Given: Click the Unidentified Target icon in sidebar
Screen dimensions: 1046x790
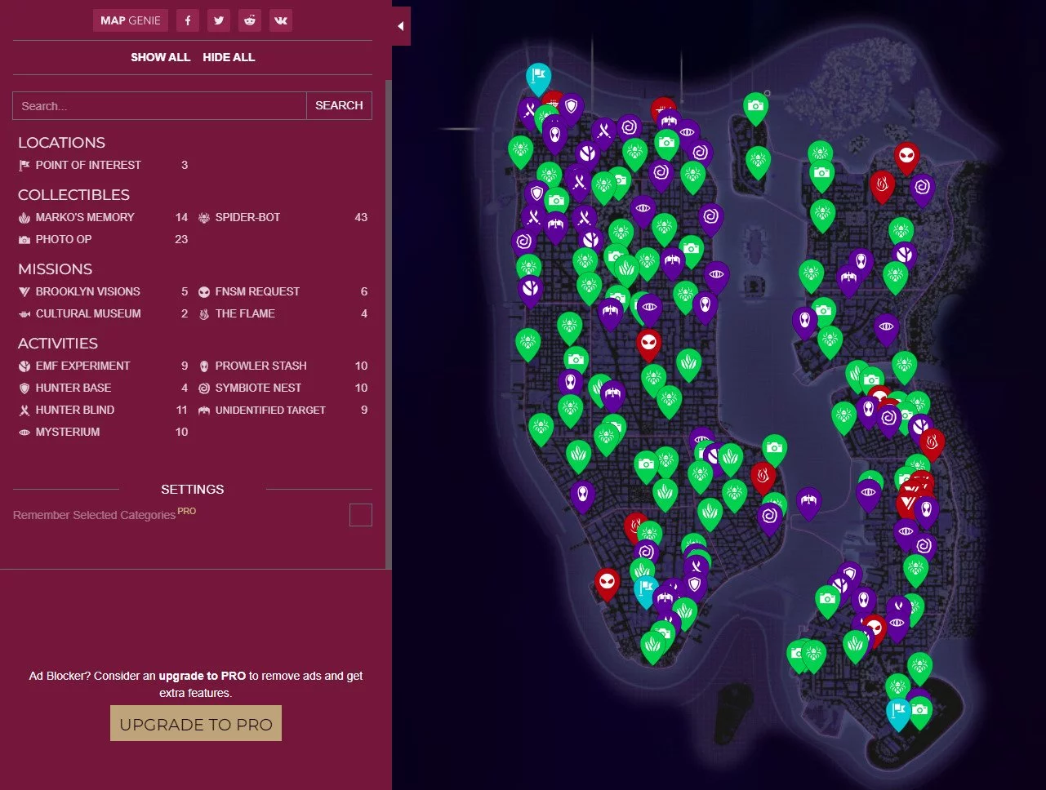Looking at the screenshot, I should point(204,410).
